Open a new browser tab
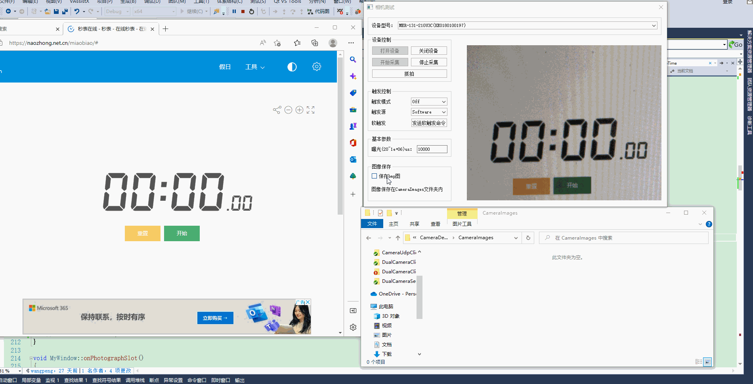753x384 pixels. tap(166, 29)
